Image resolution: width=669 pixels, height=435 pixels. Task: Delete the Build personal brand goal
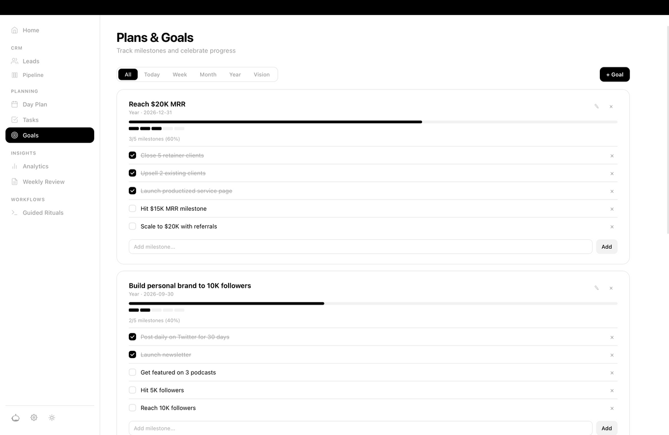(611, 288)
